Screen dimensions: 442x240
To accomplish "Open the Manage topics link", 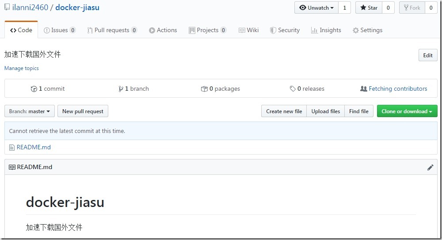I will tap(22, 68).
